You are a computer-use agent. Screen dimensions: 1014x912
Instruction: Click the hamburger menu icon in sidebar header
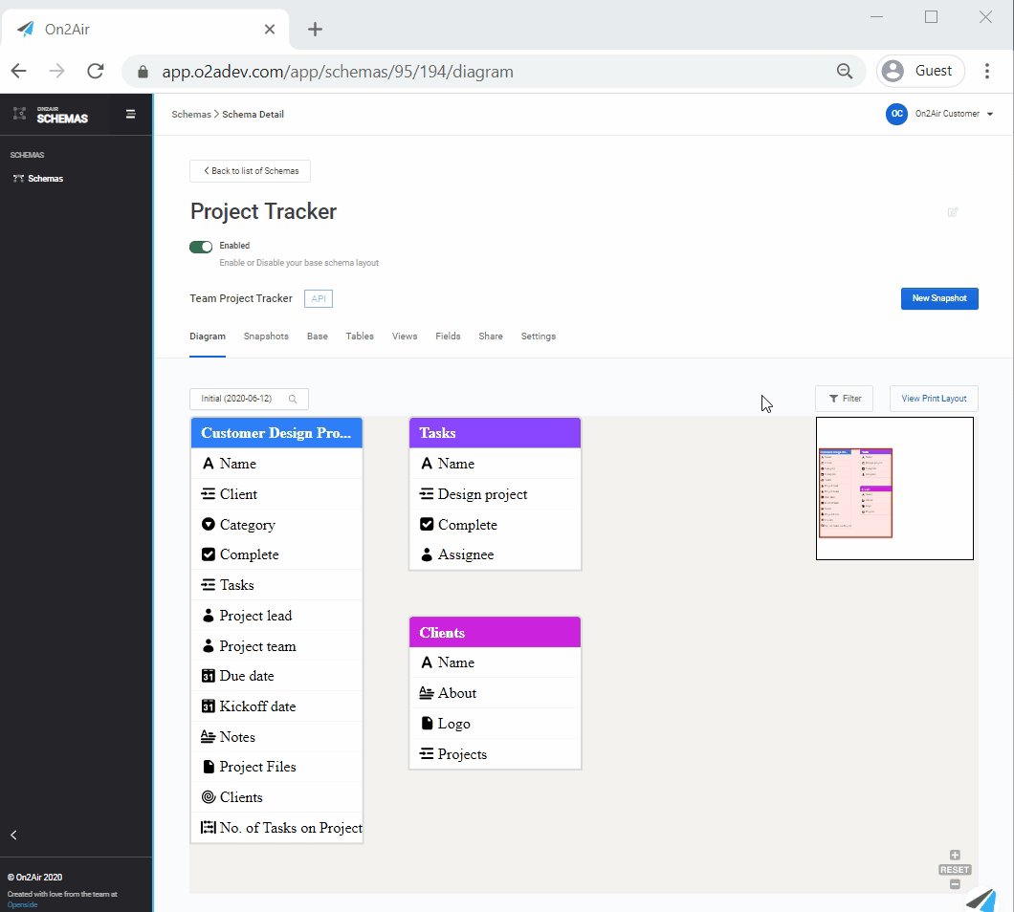click(131, 115)
